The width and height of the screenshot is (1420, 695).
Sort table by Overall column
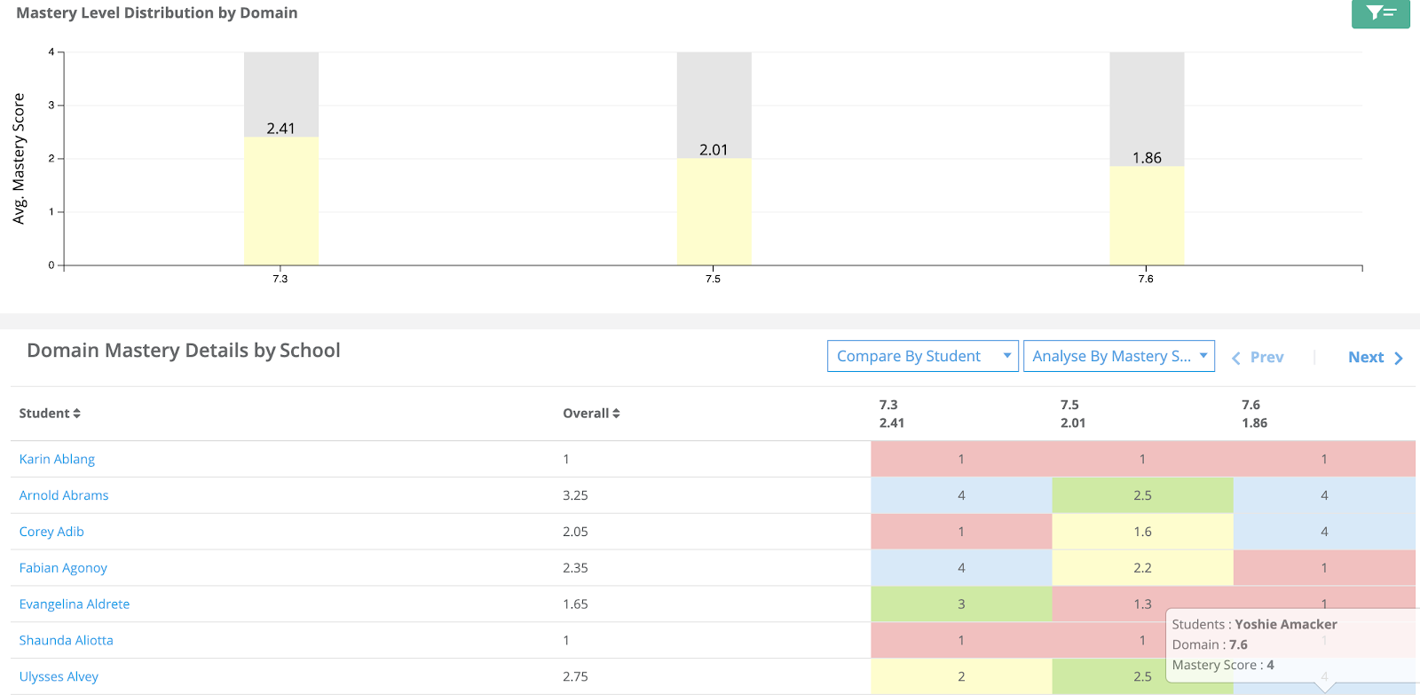click(591, 414)
